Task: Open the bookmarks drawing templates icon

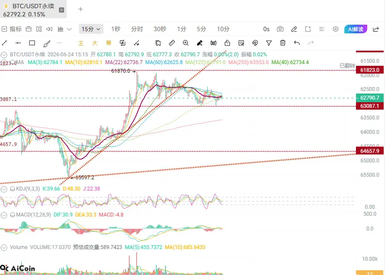Action: coord(158,43)
